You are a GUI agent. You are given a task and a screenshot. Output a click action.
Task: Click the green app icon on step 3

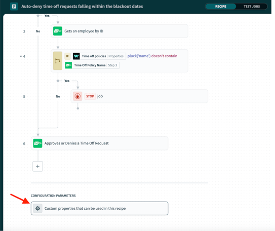(x=58, y=31)
